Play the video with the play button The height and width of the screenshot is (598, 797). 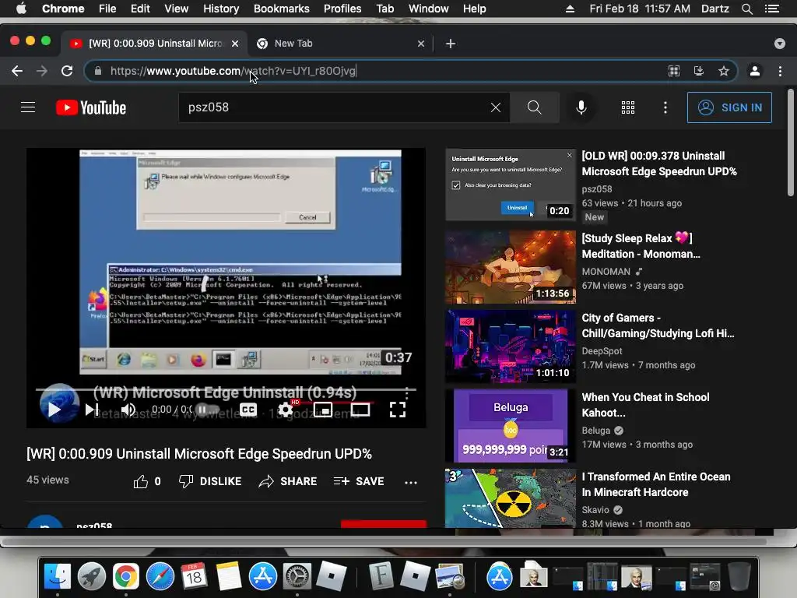pos(54,410)
